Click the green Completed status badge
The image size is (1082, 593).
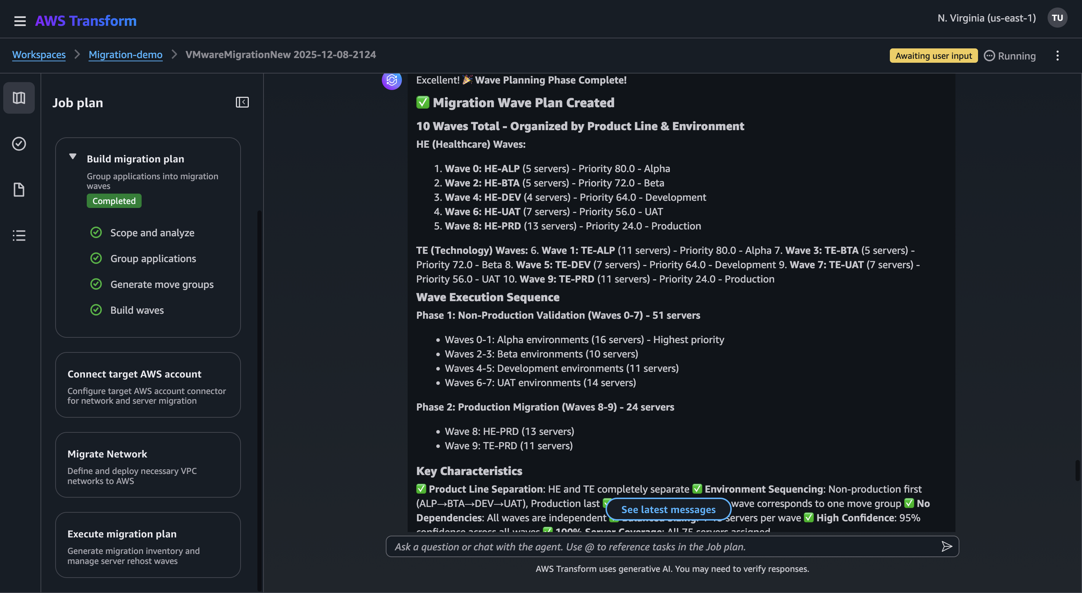[x=114, y=201]
